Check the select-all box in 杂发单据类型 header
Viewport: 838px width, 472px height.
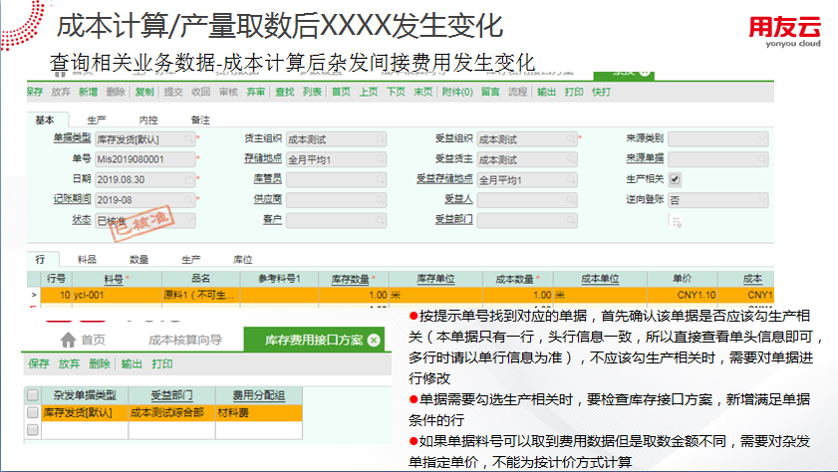coord(33,395)
